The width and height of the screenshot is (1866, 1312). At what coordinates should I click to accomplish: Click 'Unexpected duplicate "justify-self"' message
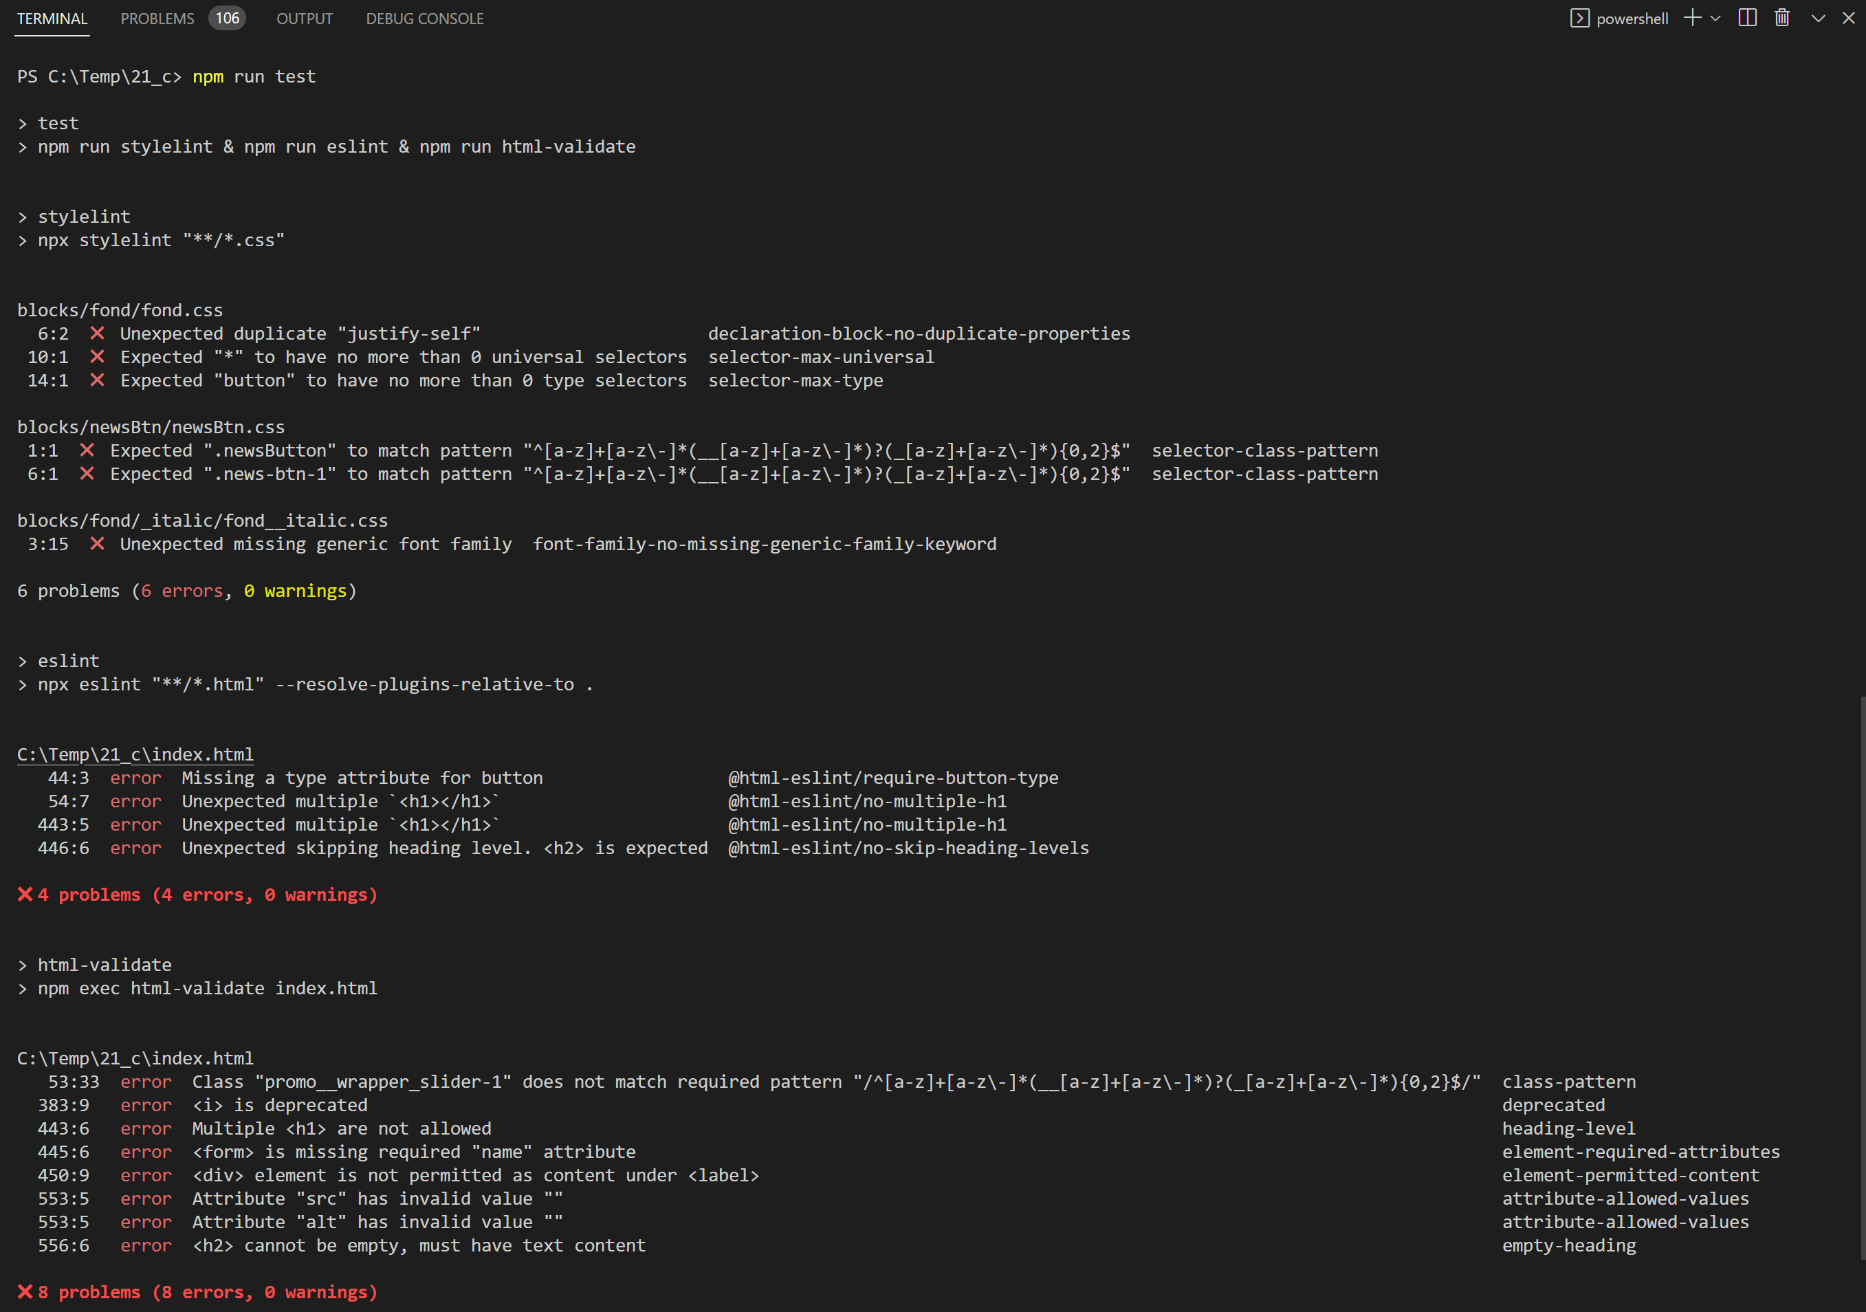tap(300, 334)
